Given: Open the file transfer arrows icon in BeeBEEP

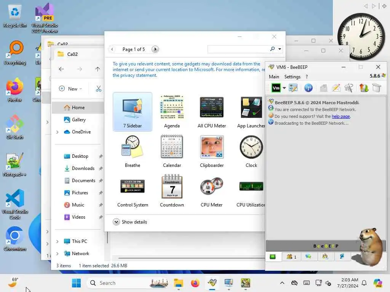Looking at the screenshot, I should (364, 88).
